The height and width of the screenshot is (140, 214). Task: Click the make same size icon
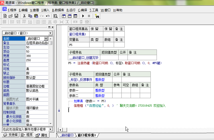click(87, 22)
